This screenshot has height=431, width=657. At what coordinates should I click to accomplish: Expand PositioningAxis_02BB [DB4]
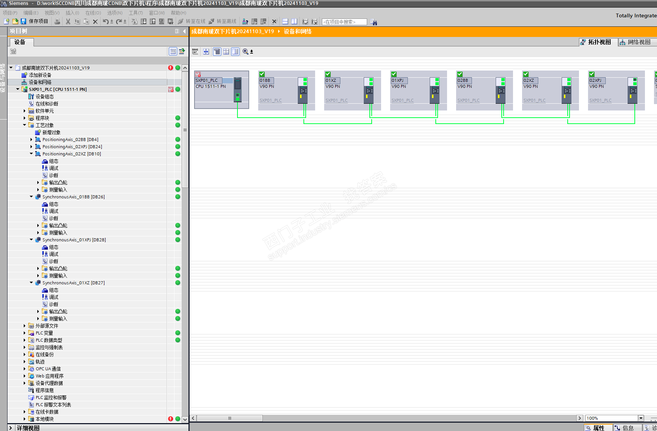click(31, 140)
